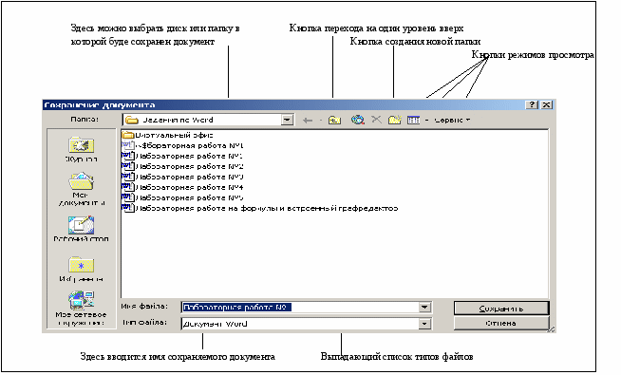Open the Журнал history shortcut
Viewport: 621px width, 375px height.
coord(81,150)
